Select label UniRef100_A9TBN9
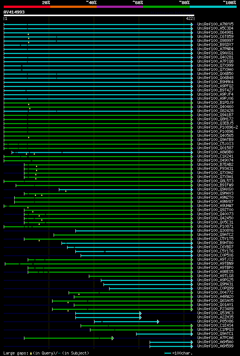 (x=216, y=263)
